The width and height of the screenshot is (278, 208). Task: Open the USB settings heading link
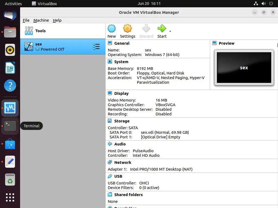pyautogui.click(x=118, y=176)
